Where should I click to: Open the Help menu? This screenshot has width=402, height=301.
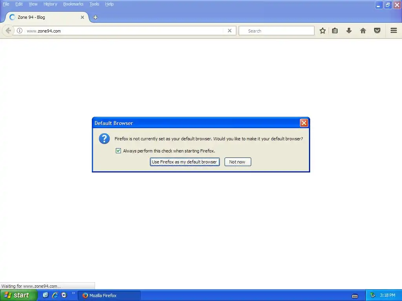(x=109, y=4)
